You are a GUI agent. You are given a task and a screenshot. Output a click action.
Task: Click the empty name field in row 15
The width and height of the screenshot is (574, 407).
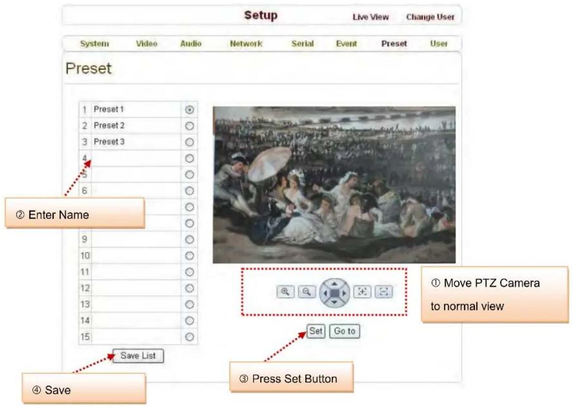click(x=136, y=337)
